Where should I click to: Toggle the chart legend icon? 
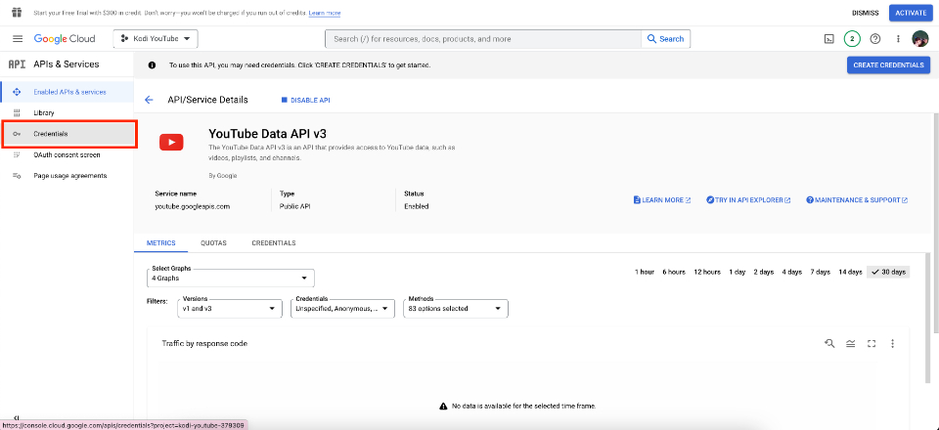[850, 343]
